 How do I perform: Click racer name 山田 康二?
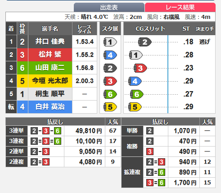50,68
